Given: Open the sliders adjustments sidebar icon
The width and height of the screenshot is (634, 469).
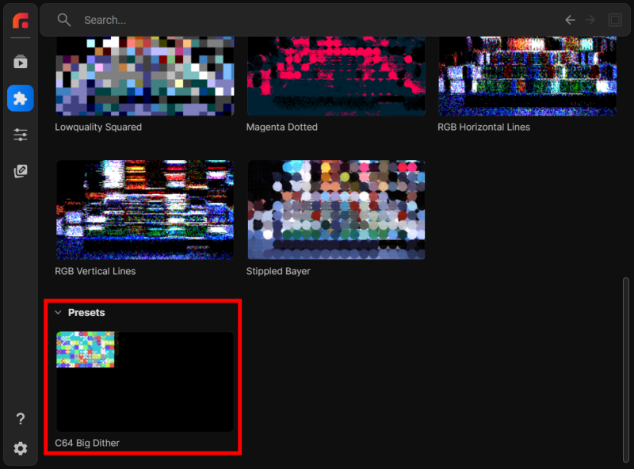Looking at the screenshot, I should pyautogui.click(x=21, y=135).
